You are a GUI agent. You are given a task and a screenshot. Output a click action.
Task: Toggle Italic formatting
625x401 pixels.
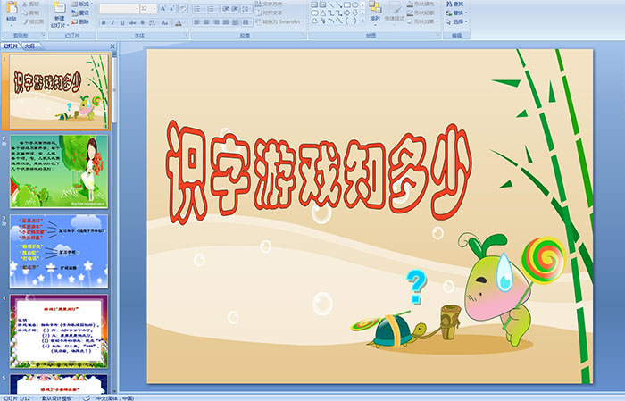point(112,22)
